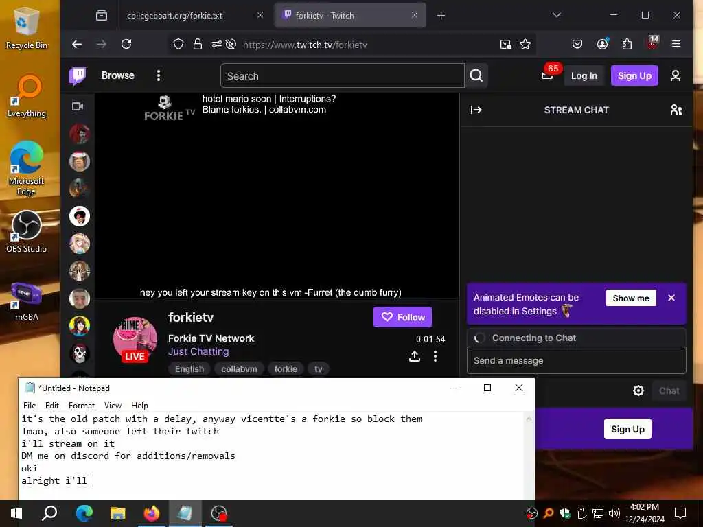Click the taskbar search magnifier
This screenshot has width=703, height=527.
49,513
